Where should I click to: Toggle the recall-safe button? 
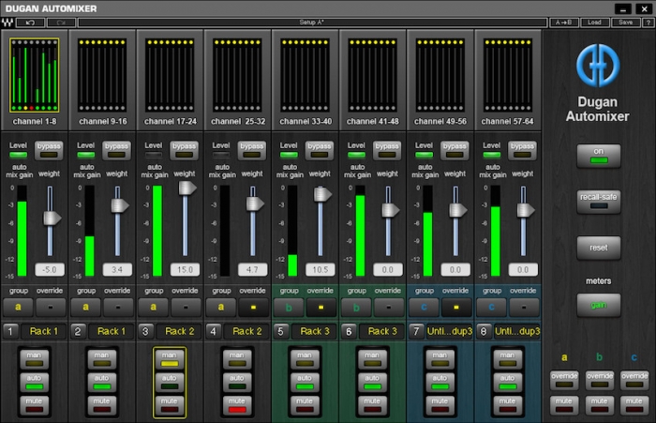[x=598, y=202]
